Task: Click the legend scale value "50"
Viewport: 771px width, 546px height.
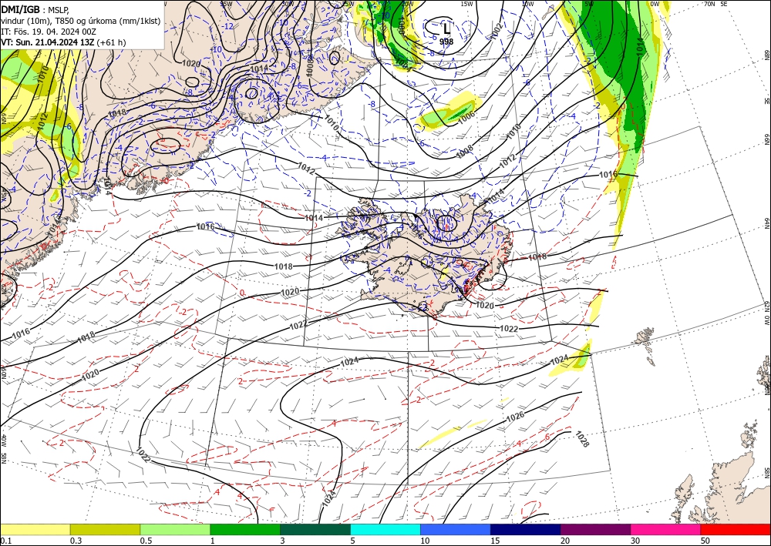Action: coord(705,541)
